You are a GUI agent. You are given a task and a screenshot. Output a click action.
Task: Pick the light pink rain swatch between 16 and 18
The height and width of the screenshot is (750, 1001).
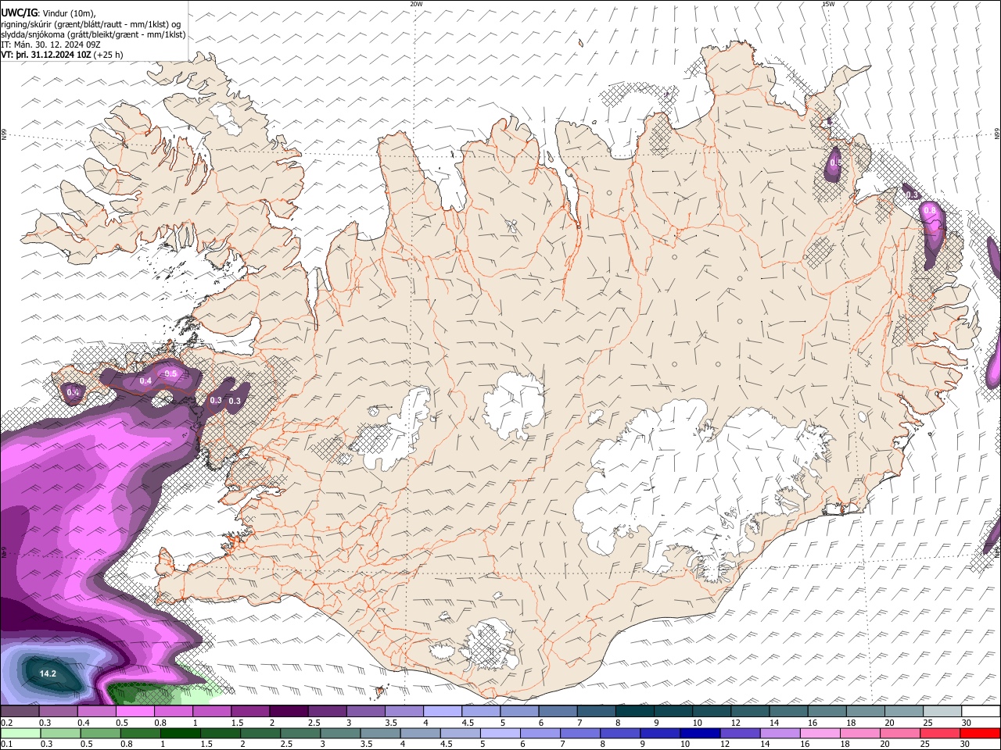point(820,733)
